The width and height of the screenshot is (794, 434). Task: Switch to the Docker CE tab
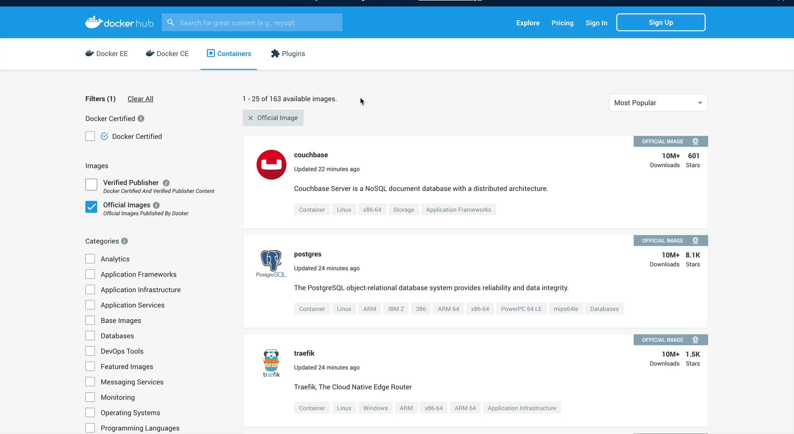[x=167, y=54]
